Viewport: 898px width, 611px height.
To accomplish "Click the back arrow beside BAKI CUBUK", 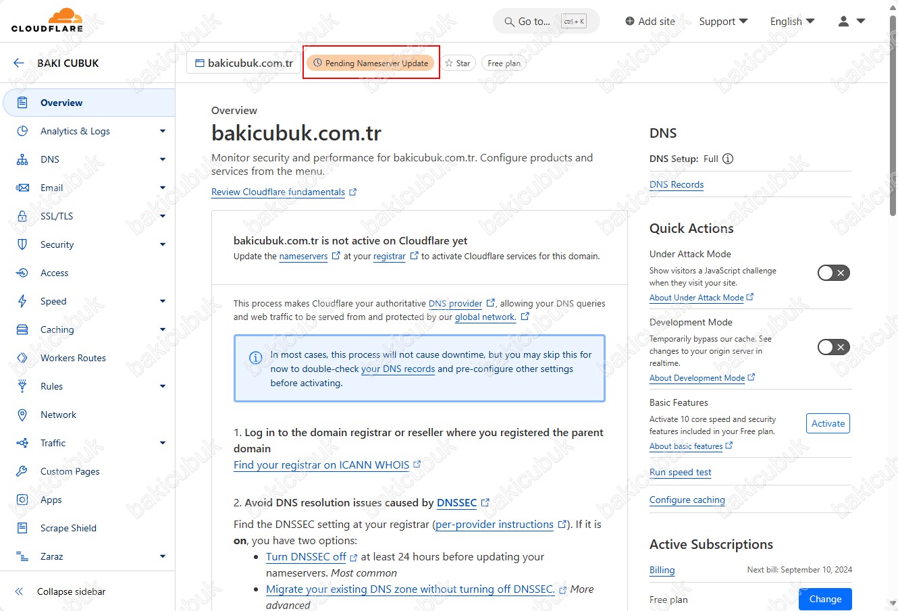I will click(x=18, y=63).
